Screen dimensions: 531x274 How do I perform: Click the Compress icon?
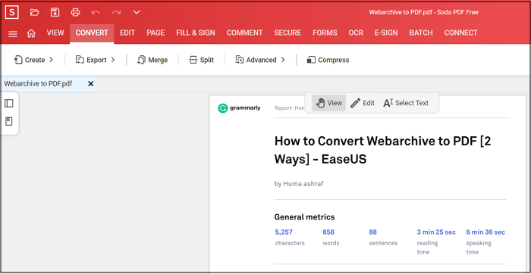point(311,60)
